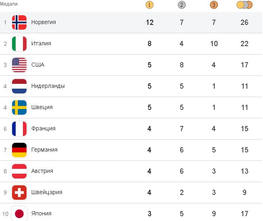Click Нидерланды country name
Viewport: 263px width, 221px height.
click(48, 86)
